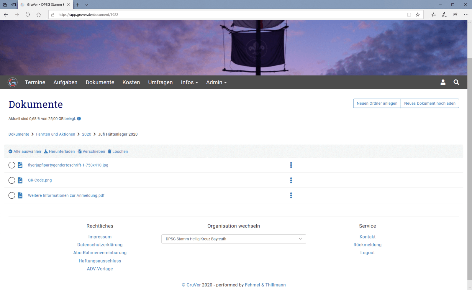Go to browser home page

[38, 14]
